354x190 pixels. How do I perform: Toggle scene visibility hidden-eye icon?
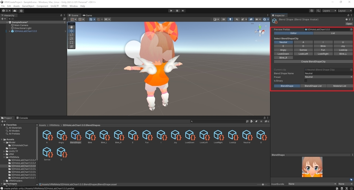click(x=251, y=19)
